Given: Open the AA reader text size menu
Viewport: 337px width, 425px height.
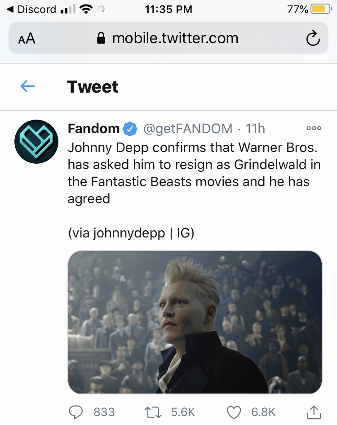Looking at the screenshot, I should (x=27, y=38).
